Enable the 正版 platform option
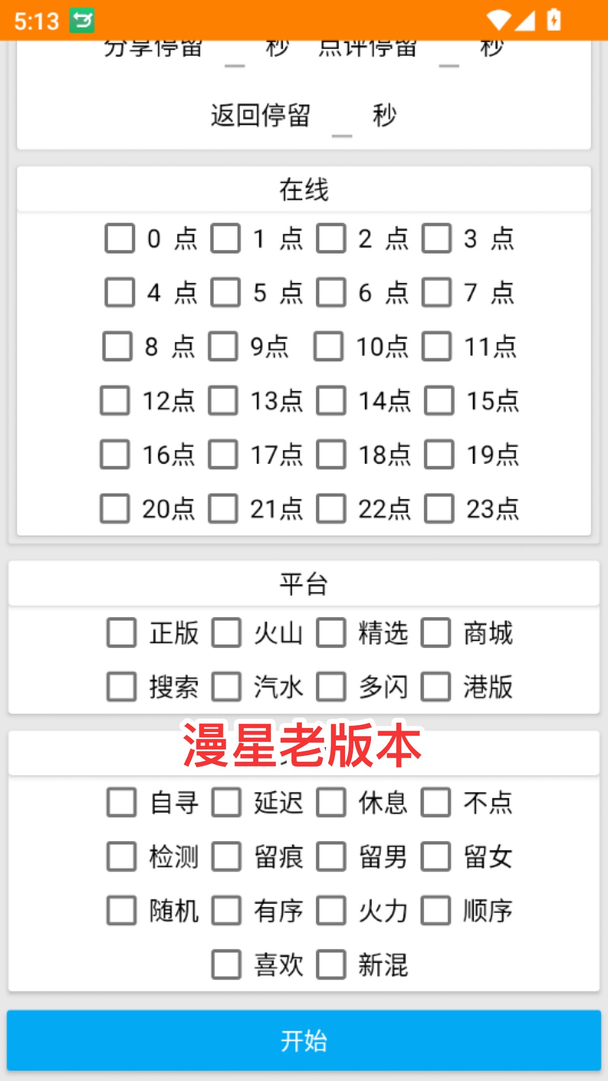 tap(122, 633)
